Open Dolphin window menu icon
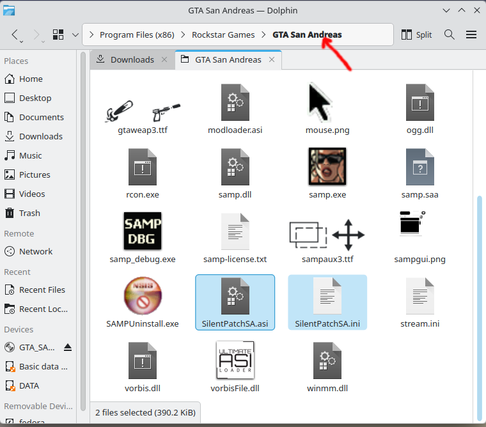 click(x=9, y=10)
